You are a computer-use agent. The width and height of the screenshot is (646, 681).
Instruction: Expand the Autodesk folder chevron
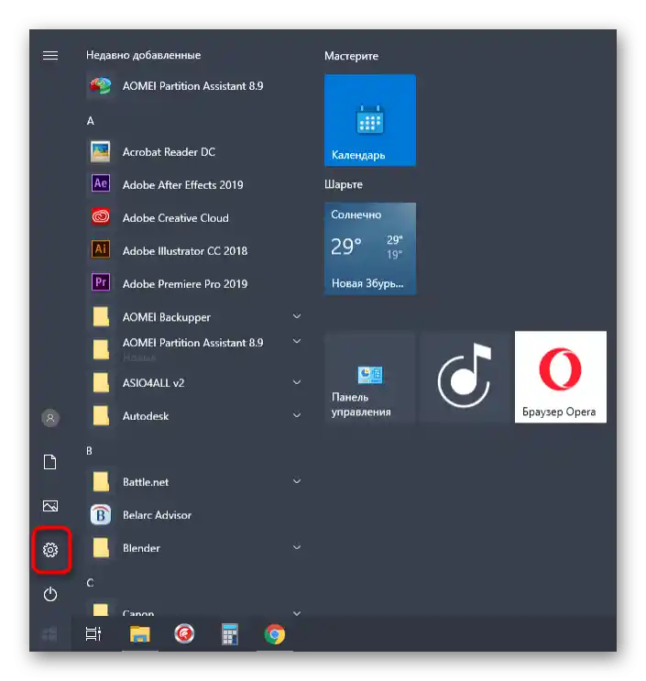pos(297,415)
